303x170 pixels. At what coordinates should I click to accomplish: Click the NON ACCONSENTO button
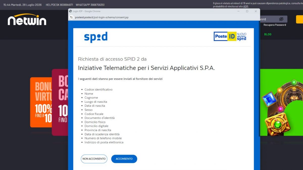[x=94, y=159]
